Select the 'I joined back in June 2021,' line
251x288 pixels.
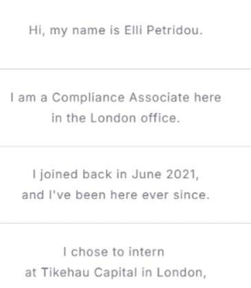tap(116, 175)
